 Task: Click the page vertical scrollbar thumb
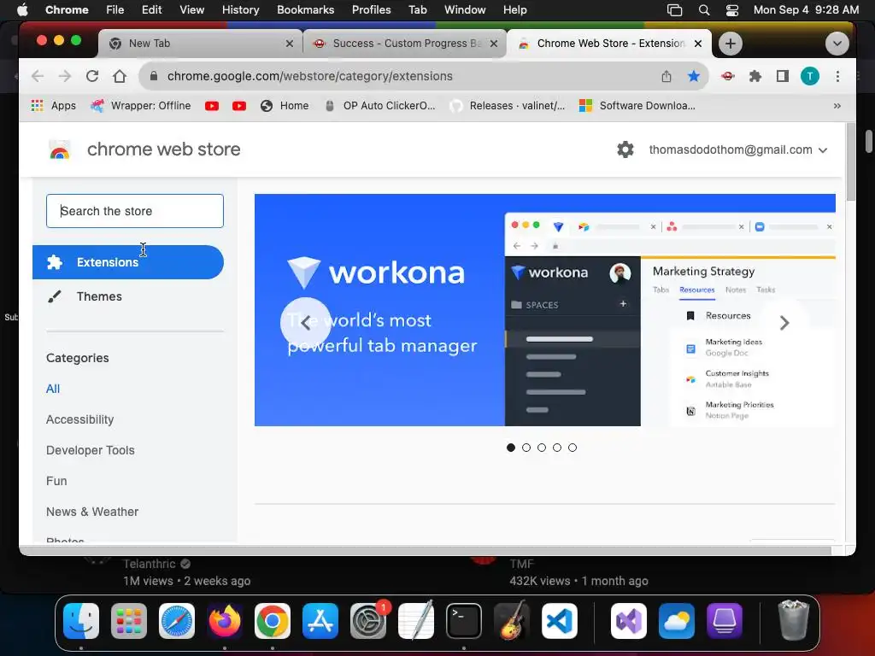click(850, 161)
